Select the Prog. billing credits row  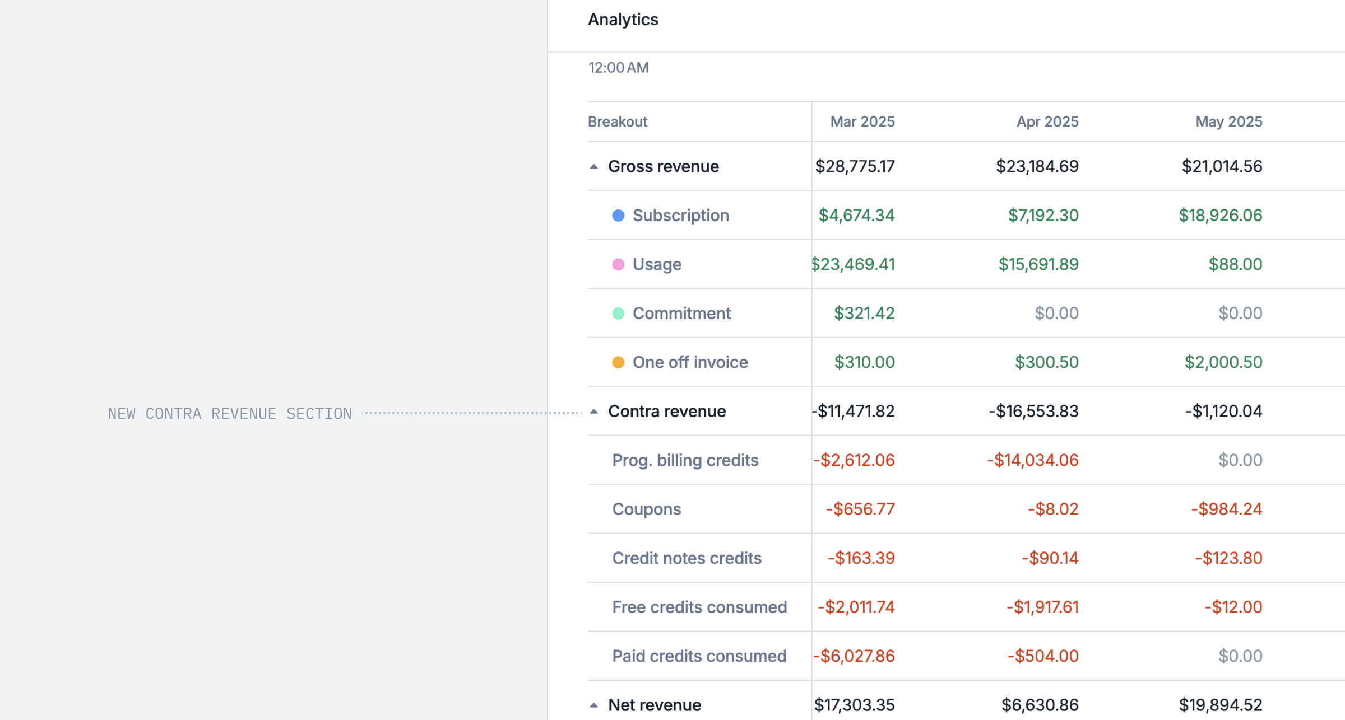[x=685, y=460]
